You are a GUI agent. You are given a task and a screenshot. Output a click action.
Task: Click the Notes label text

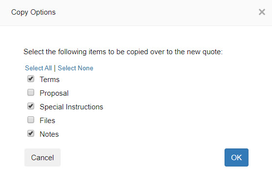click(49, 134)
